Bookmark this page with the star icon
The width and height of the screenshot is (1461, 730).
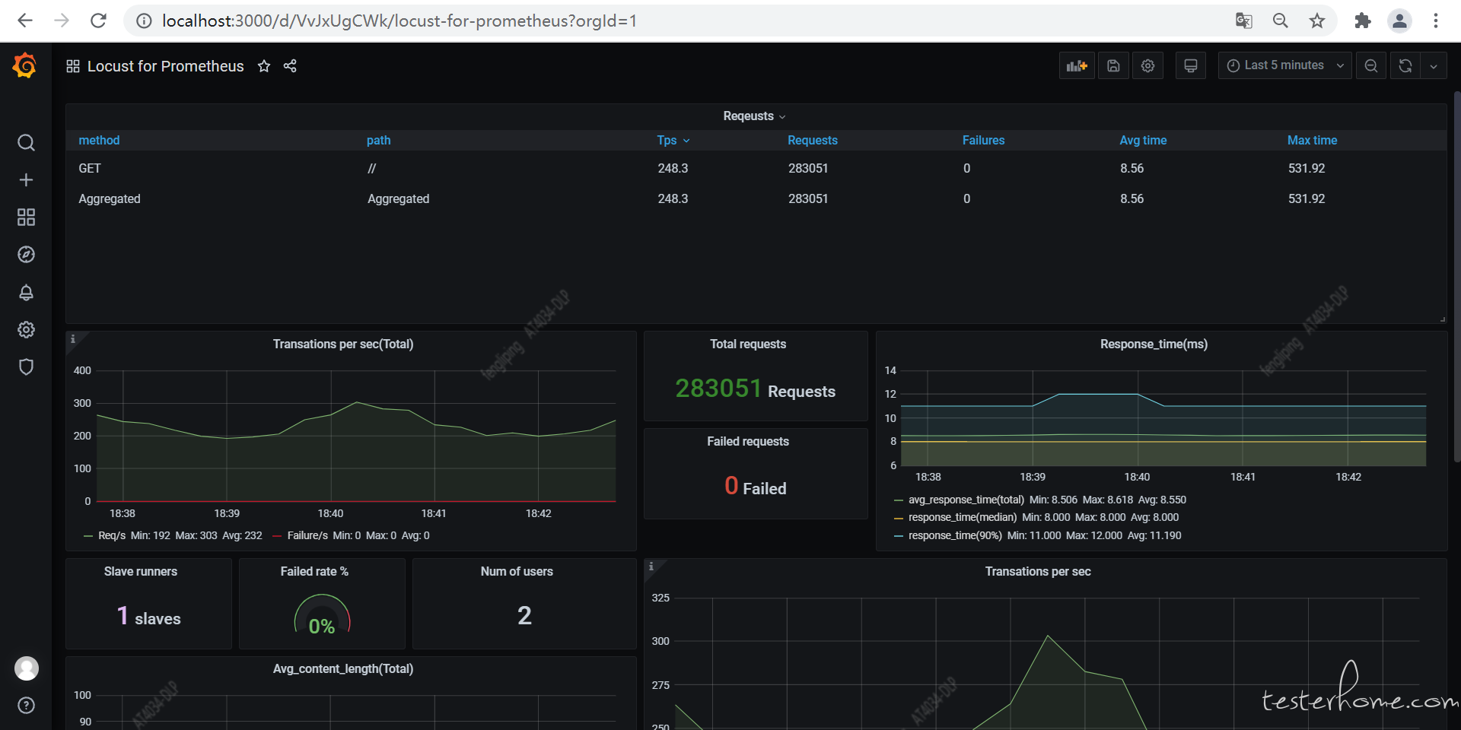[x=1317, y=21]
